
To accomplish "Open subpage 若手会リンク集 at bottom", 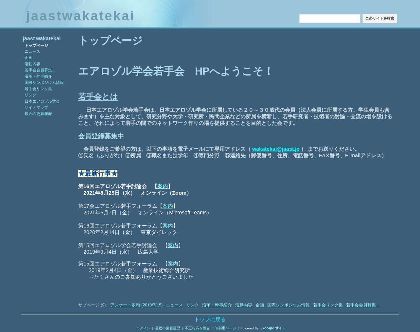I will 328,305.
